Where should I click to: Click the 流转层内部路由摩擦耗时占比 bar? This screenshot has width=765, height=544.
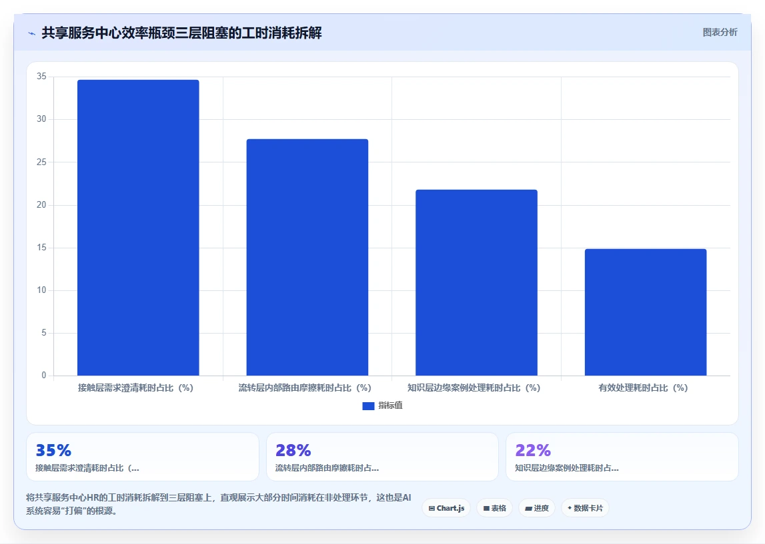click(307, 257)
